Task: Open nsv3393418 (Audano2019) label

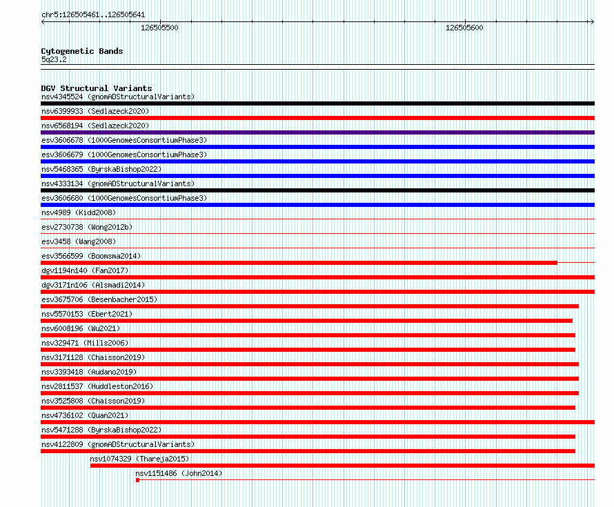Action: click(89, 372)
